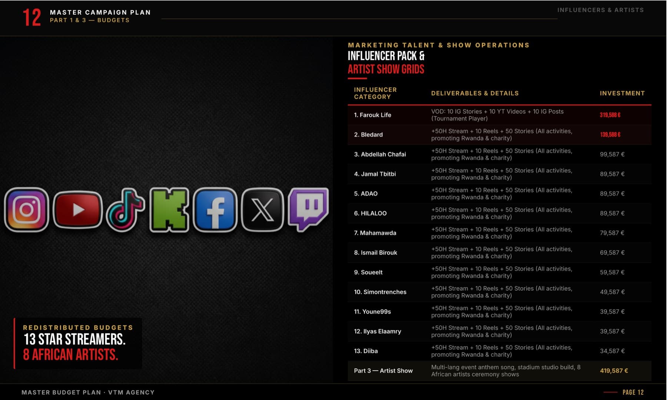Select the deliverables text in the Bledard row
This screenshot has height=400, width=667.
tap(502, 135)
